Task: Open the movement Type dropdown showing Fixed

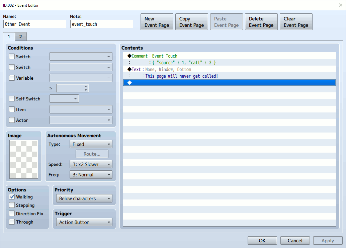Action: coord(91,144)
